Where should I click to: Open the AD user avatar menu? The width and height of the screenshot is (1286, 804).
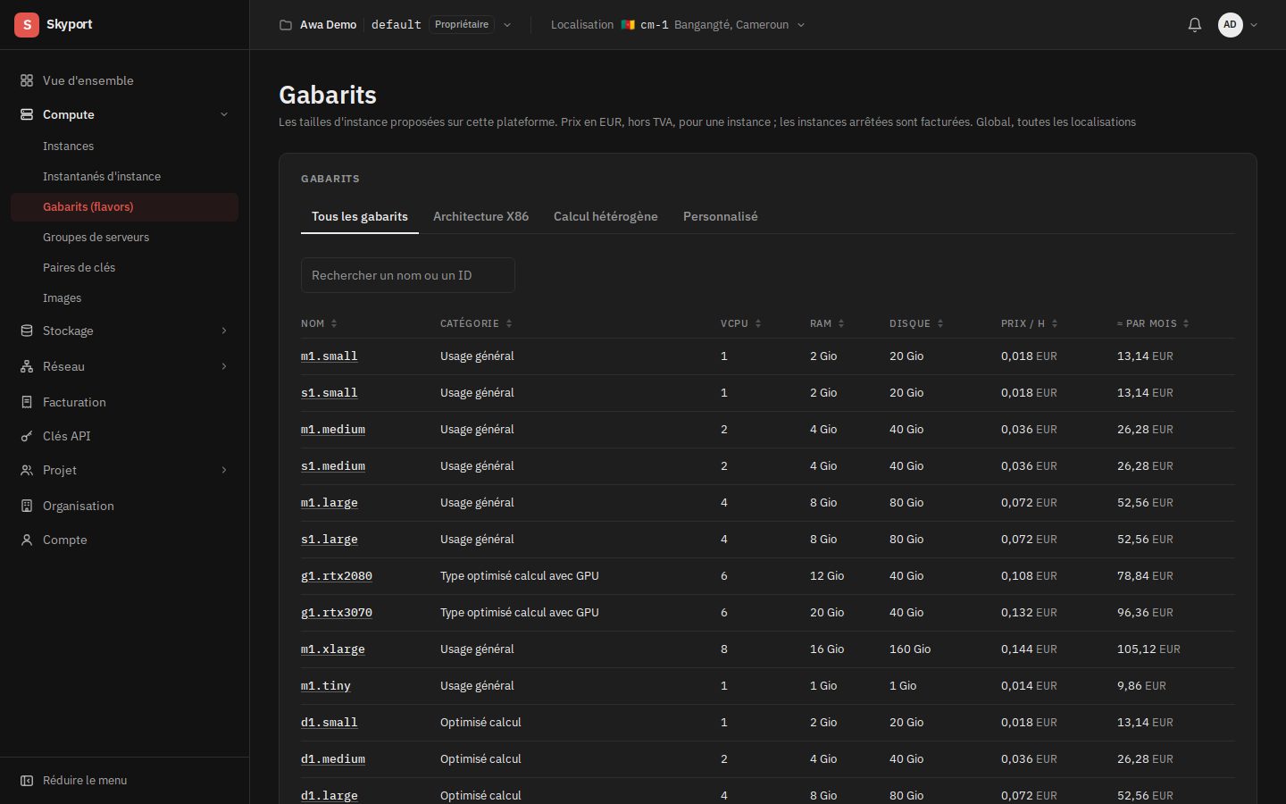[x=1238, y=25]
